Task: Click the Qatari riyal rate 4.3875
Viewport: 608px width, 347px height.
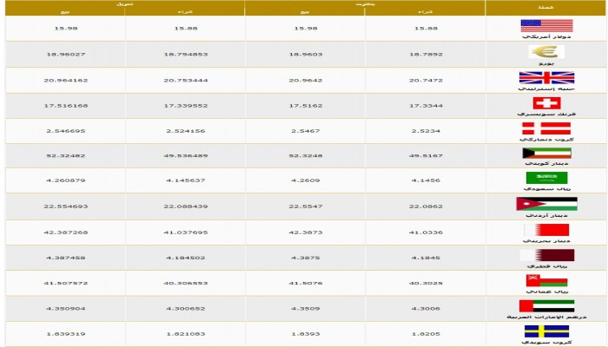Action: tap(306, 258)
